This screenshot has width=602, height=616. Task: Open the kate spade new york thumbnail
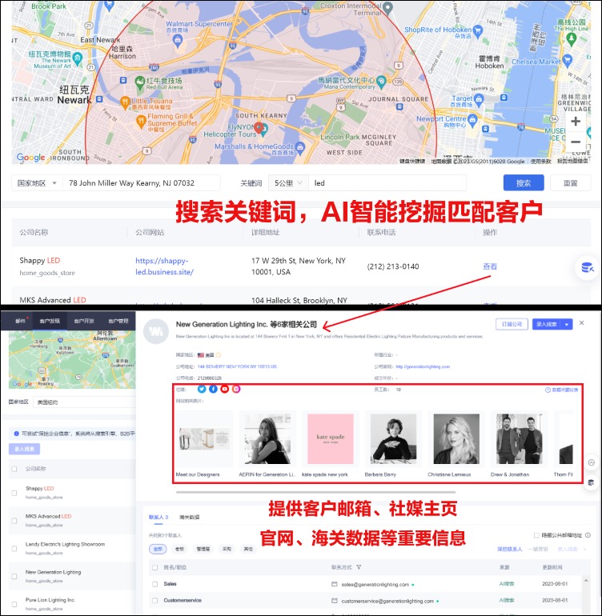pos(331,439)
